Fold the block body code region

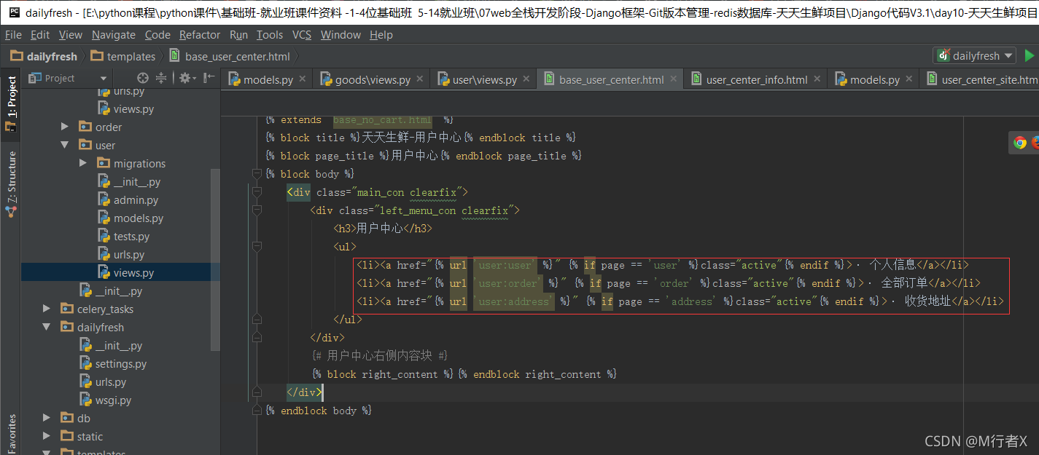coord(257,173)
